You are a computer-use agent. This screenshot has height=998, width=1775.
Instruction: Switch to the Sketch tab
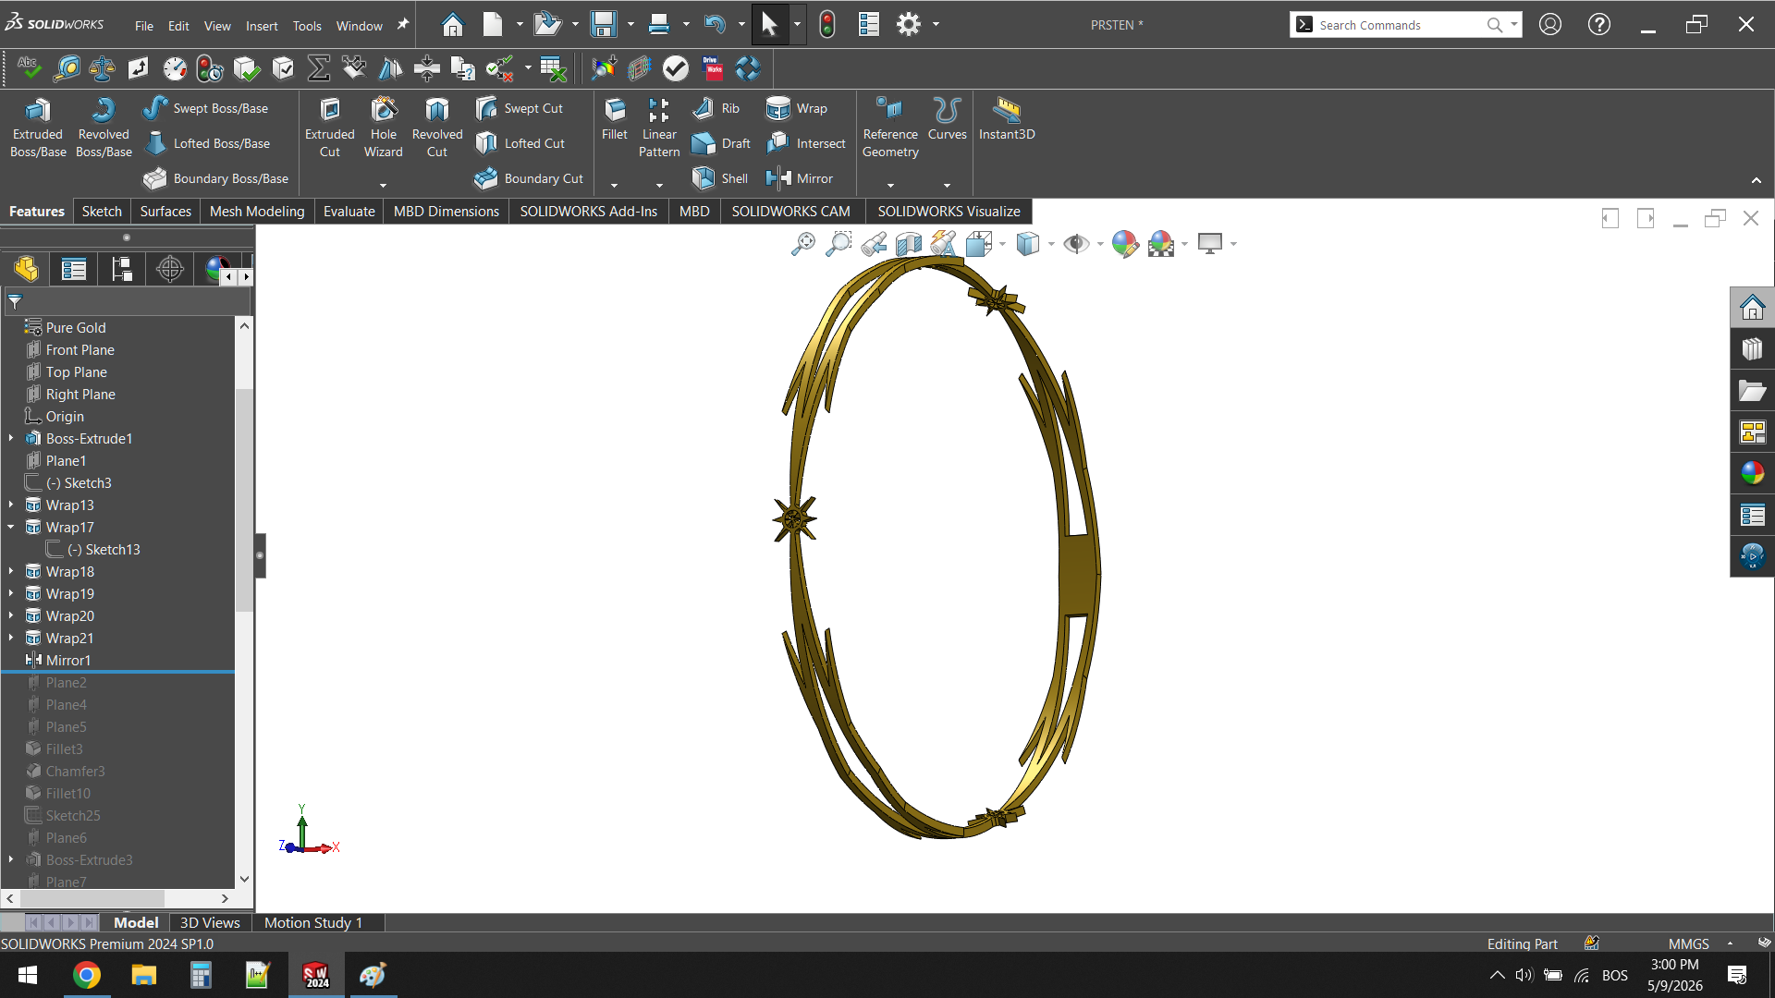click(x=102, y=211)
